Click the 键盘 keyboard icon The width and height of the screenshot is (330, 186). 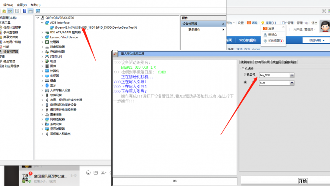pos(47,81)
